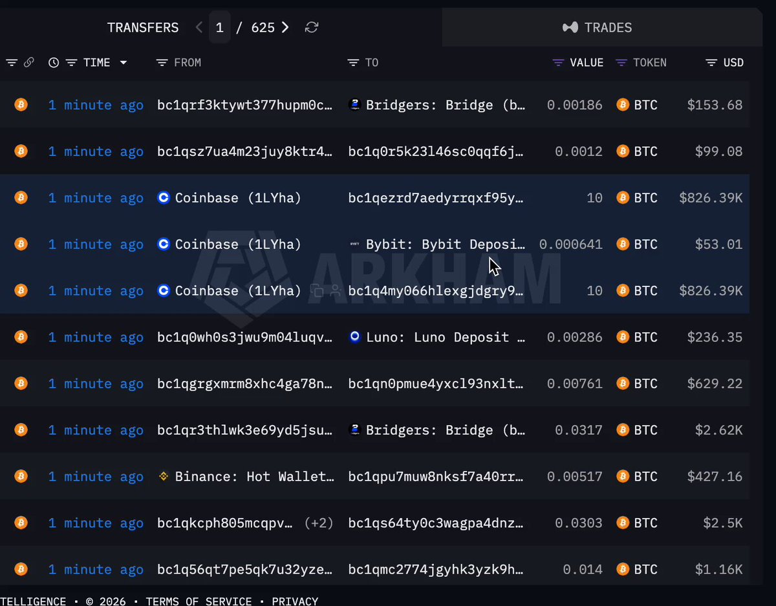Screen dimensions: 776x606
Task: Open sender address bc1qrf3ktywt377hupm0c
Action: [x=245, y=105]
